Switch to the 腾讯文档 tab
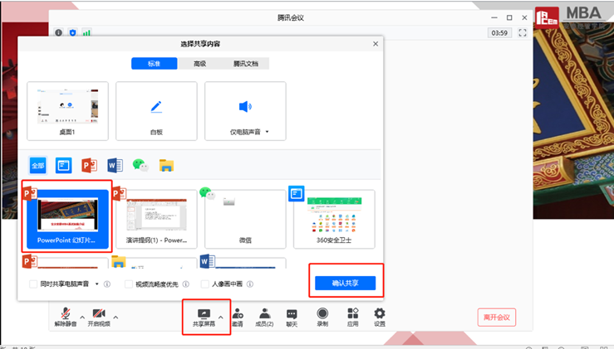The height and width of the screenshot is (349, 614). pyautogui.click(x=245, y=64)
